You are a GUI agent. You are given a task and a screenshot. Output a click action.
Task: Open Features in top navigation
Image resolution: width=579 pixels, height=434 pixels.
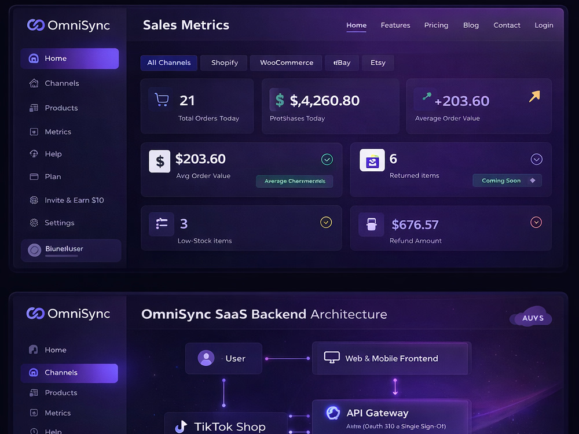395,25
